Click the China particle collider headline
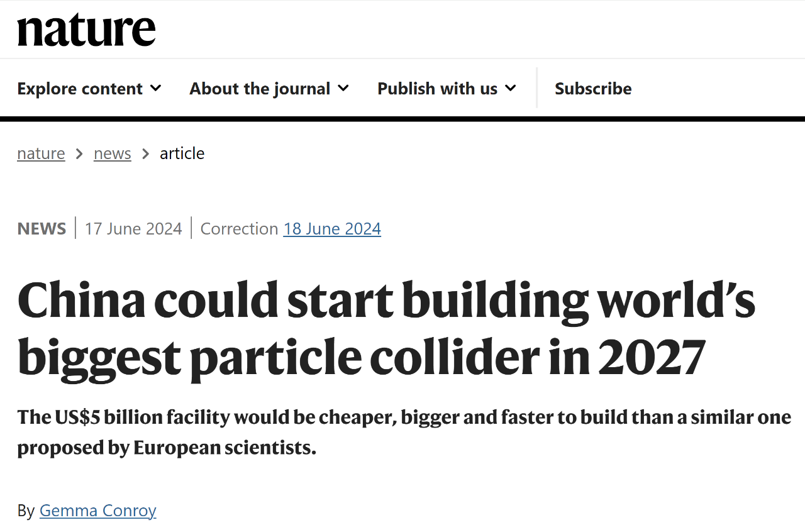805x525 pixels. tap(386, 329)
